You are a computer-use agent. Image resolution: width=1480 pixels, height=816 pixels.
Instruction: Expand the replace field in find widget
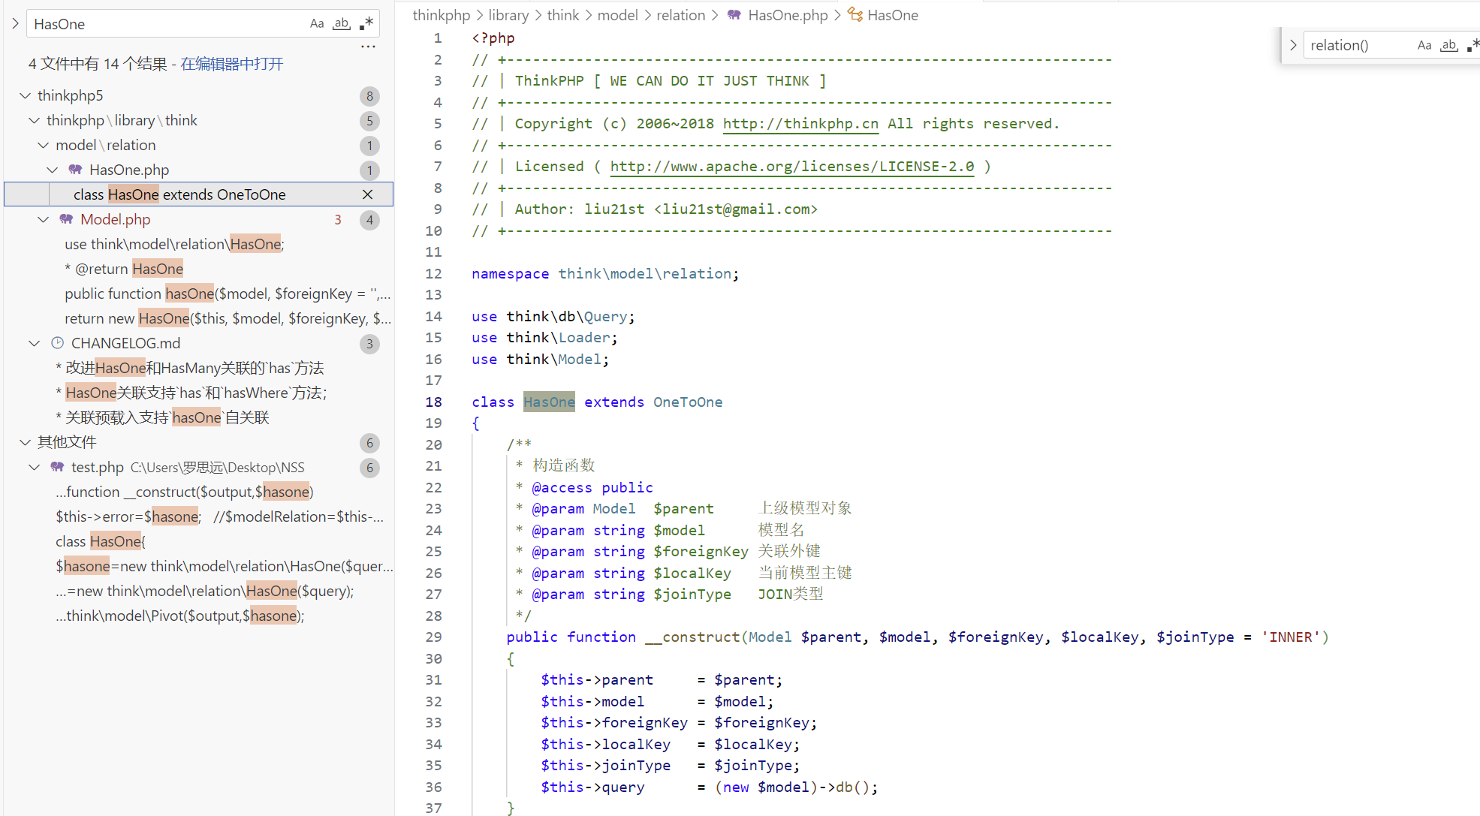point(1293,45)
